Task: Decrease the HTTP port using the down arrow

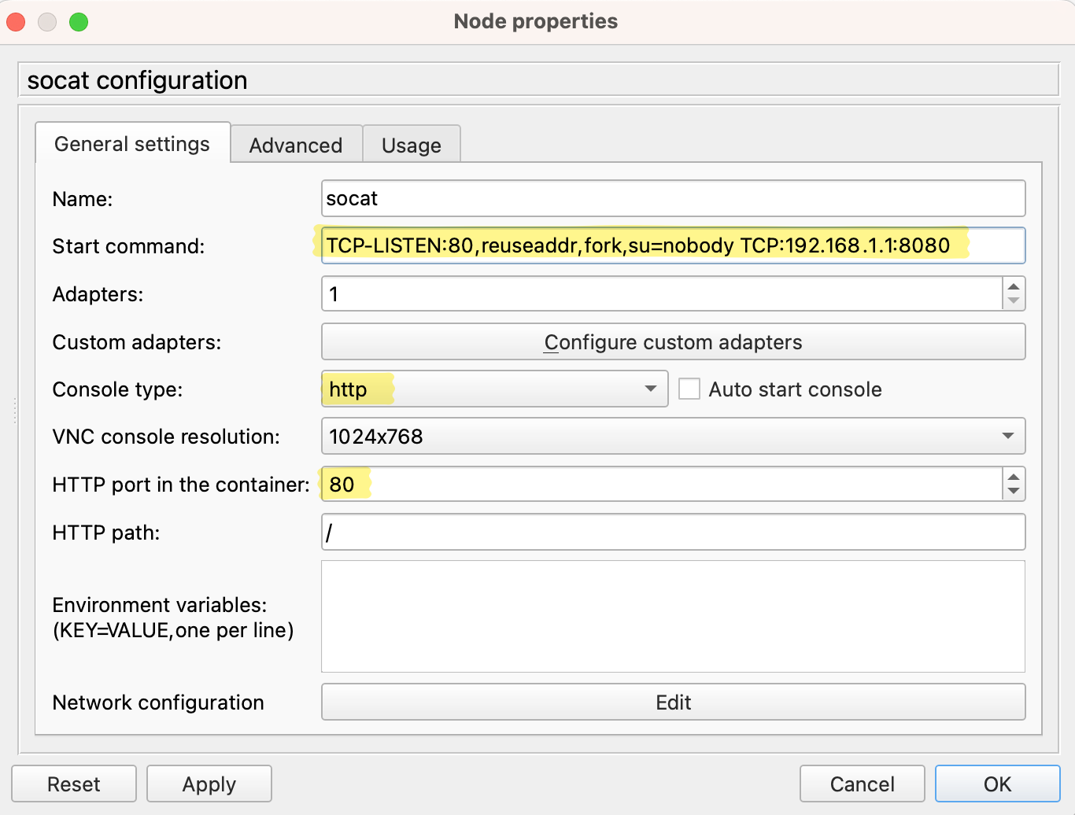Action: click(1015, 491)
